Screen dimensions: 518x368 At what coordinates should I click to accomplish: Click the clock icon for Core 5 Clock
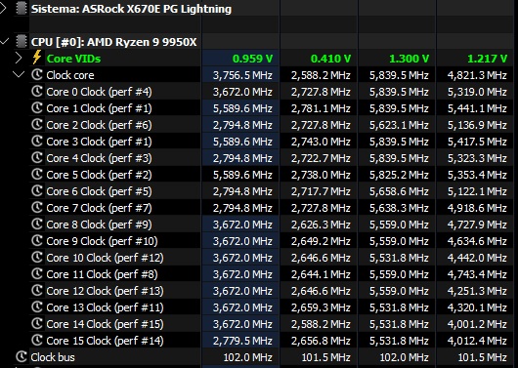click(37, 175)
